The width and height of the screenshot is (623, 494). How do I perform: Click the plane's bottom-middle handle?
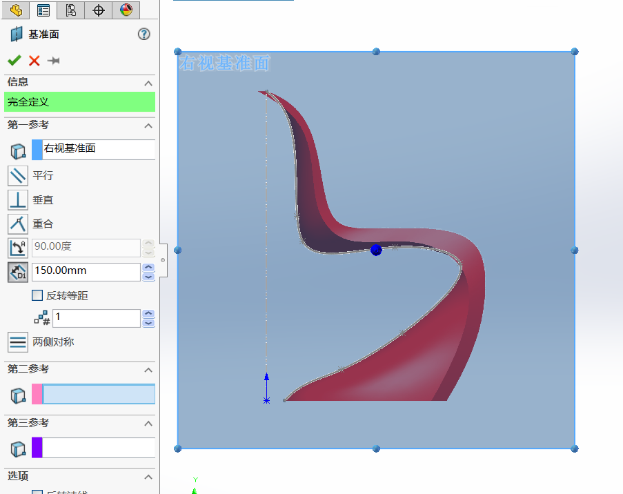click(376, 448)
